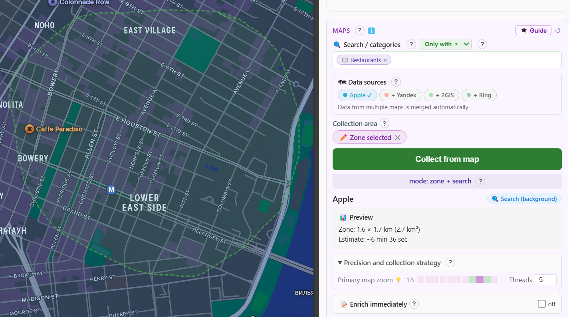Image resolution: width=569 pixels, height=317 pixels.
Task: Click the Delancey St street label
Action: (209, 236)
